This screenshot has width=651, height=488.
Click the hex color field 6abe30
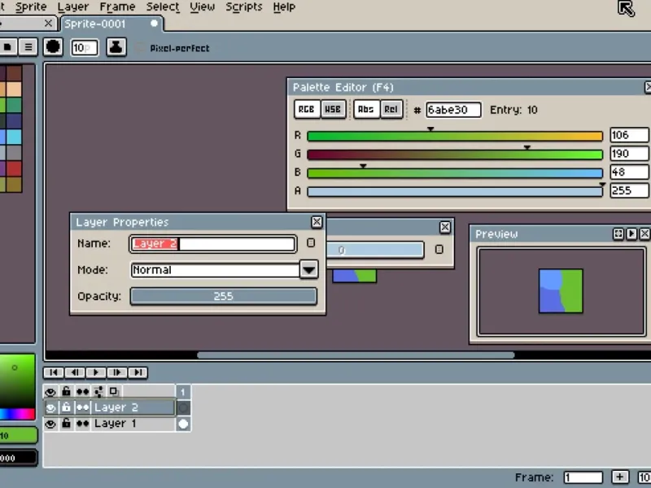click(x=453, y=110)
